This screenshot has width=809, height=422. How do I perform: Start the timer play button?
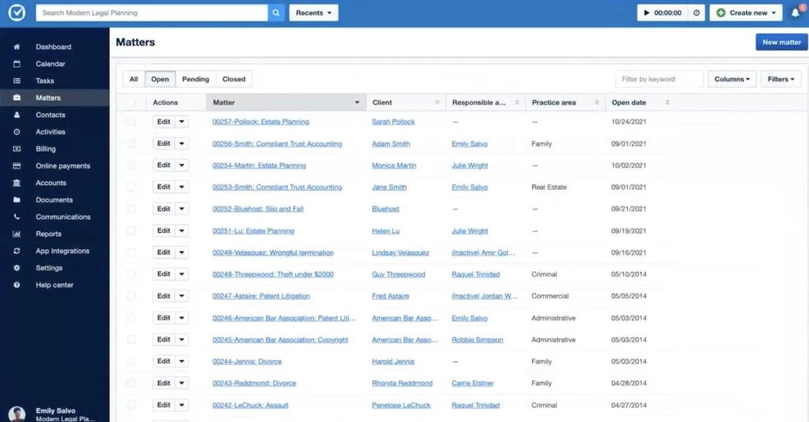point(647,13)
